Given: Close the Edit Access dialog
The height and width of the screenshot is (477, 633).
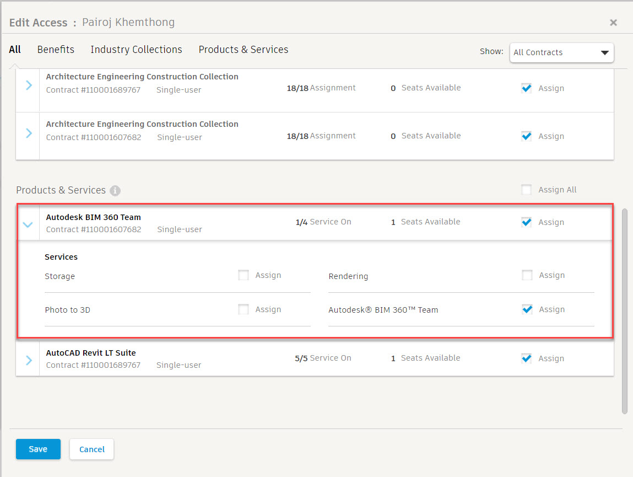Looking at the screenshot, I should click(613, 23).
